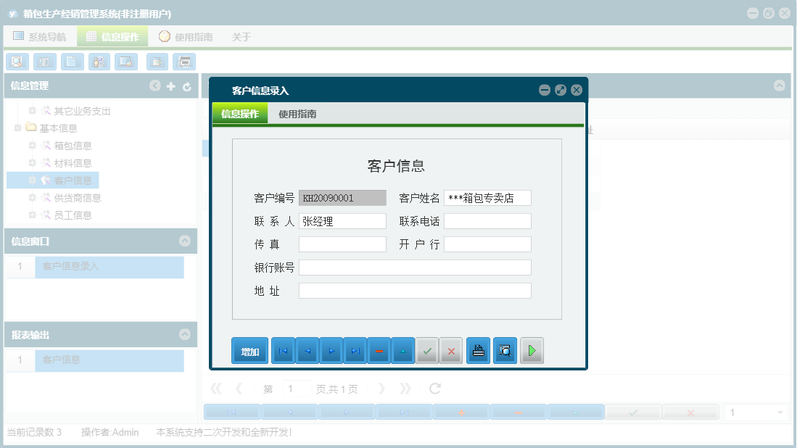Click the 联系电话 input field

487,220
